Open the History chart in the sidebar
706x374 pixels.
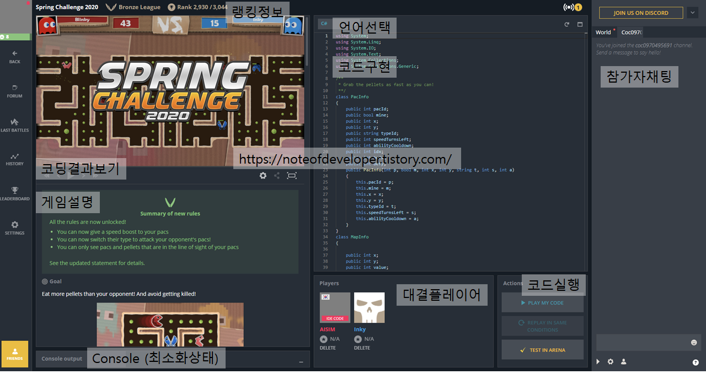[15, 159]
